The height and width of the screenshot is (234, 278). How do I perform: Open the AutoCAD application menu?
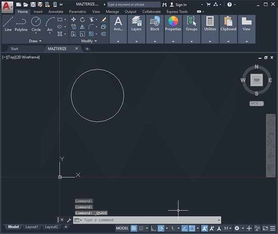[7, 7]
